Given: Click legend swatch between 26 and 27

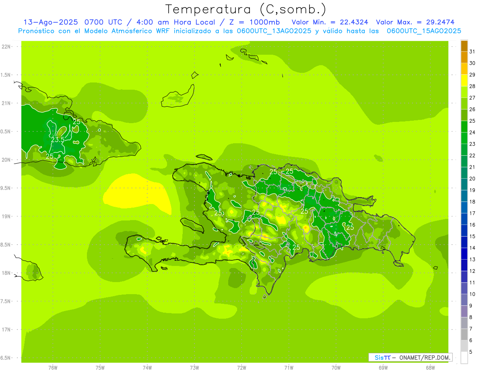Looking at the screenshot, I should [x=464, y=103].
